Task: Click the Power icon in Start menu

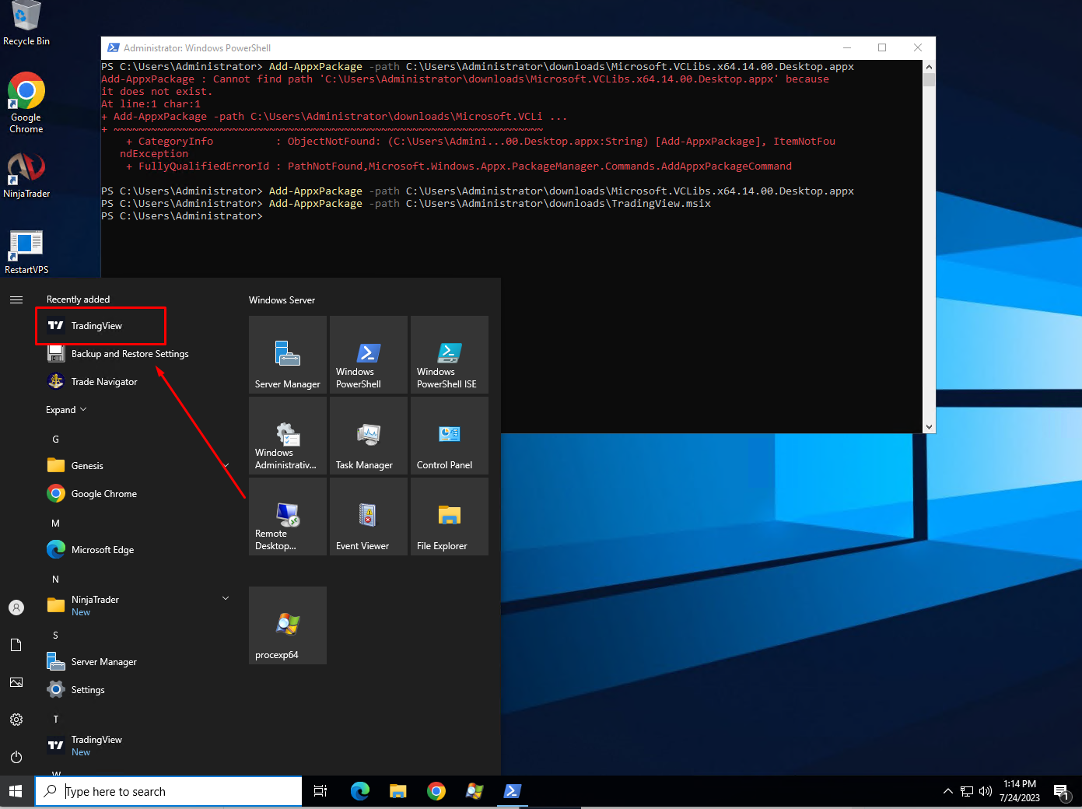Action: 16,757
